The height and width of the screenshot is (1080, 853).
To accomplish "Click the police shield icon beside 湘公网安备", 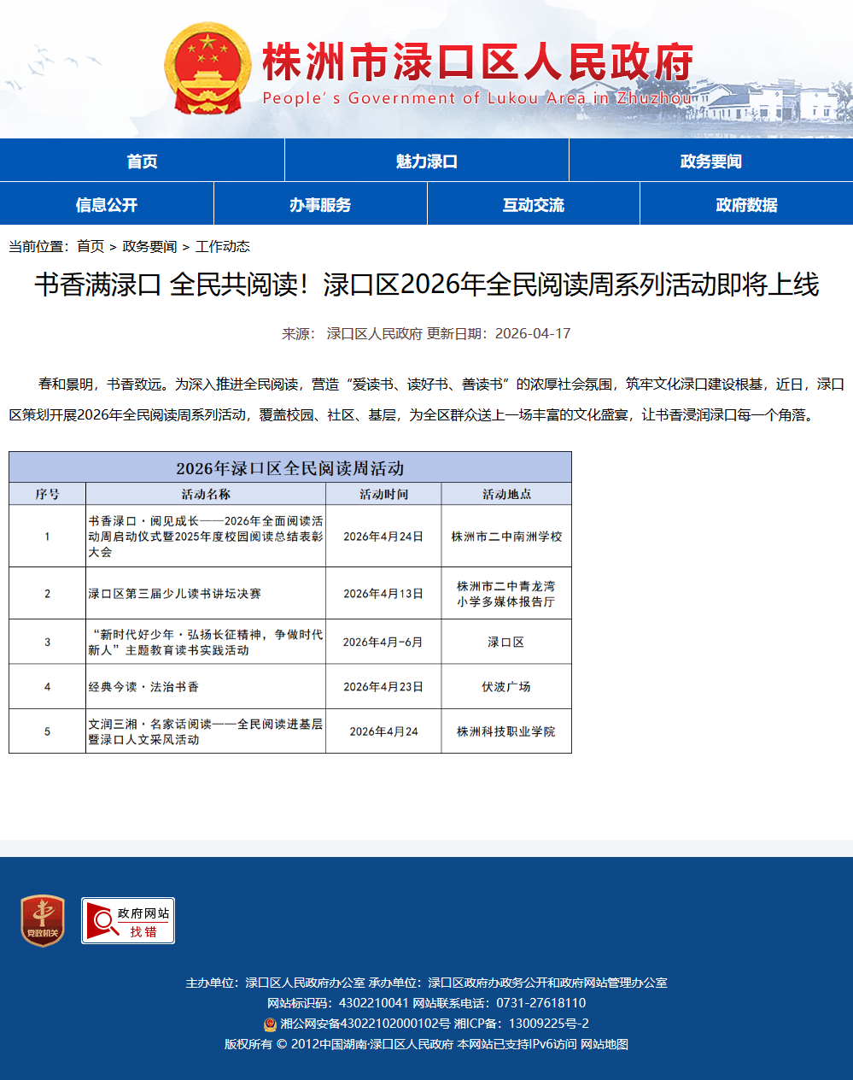I will coord(270,1024).
